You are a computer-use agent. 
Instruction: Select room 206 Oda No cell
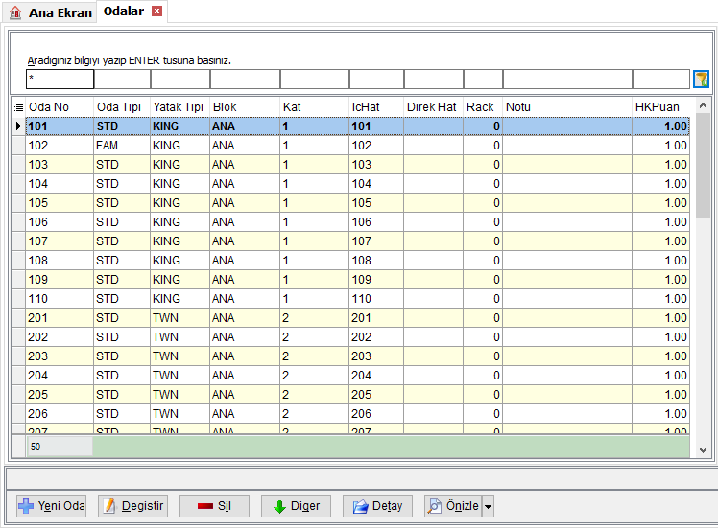click(x=60, y=414)
